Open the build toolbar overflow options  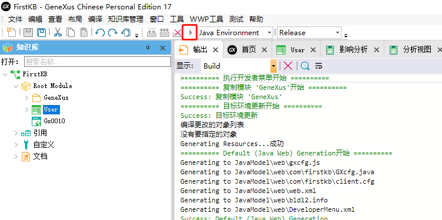[x=346, y=35]
